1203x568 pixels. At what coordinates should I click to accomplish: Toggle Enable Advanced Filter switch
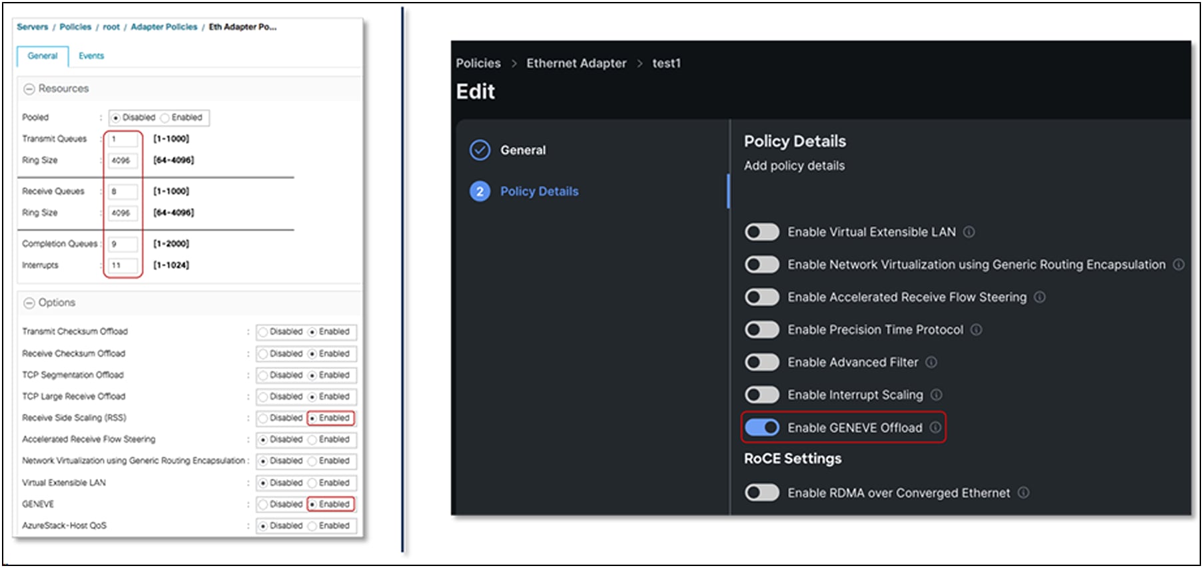click(762, 362)
